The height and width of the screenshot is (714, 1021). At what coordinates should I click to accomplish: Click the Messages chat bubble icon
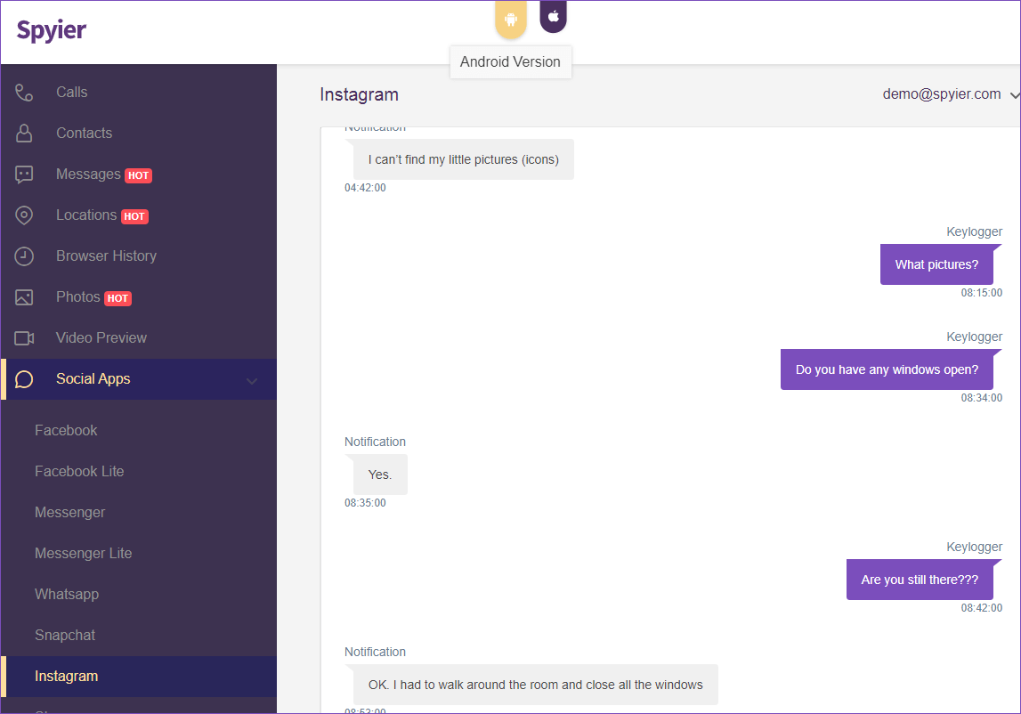tap(24, 174)
